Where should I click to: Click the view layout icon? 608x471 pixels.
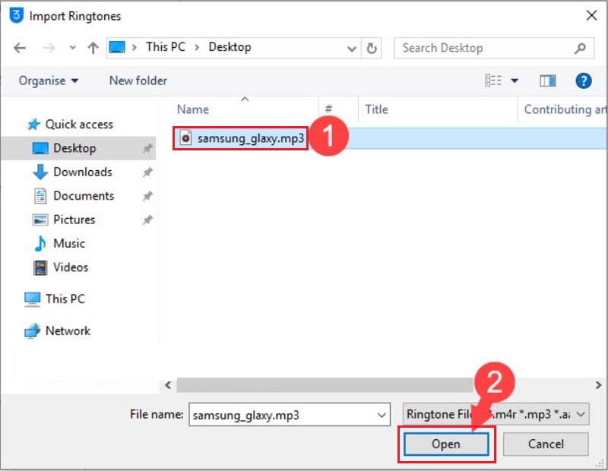click(x=493, y=81)
